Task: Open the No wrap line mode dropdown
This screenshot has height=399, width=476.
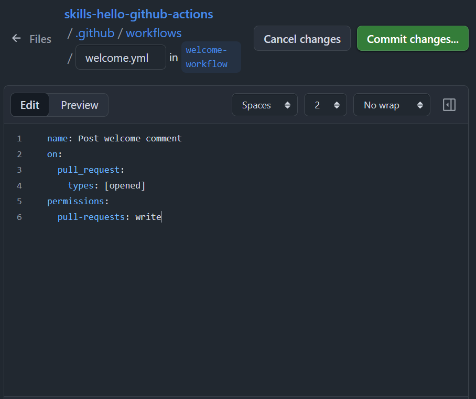Action: (x=392, y=105)
